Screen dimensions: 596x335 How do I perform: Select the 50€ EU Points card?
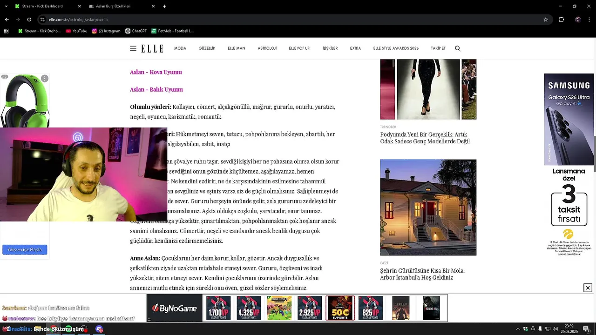[340, 308]
